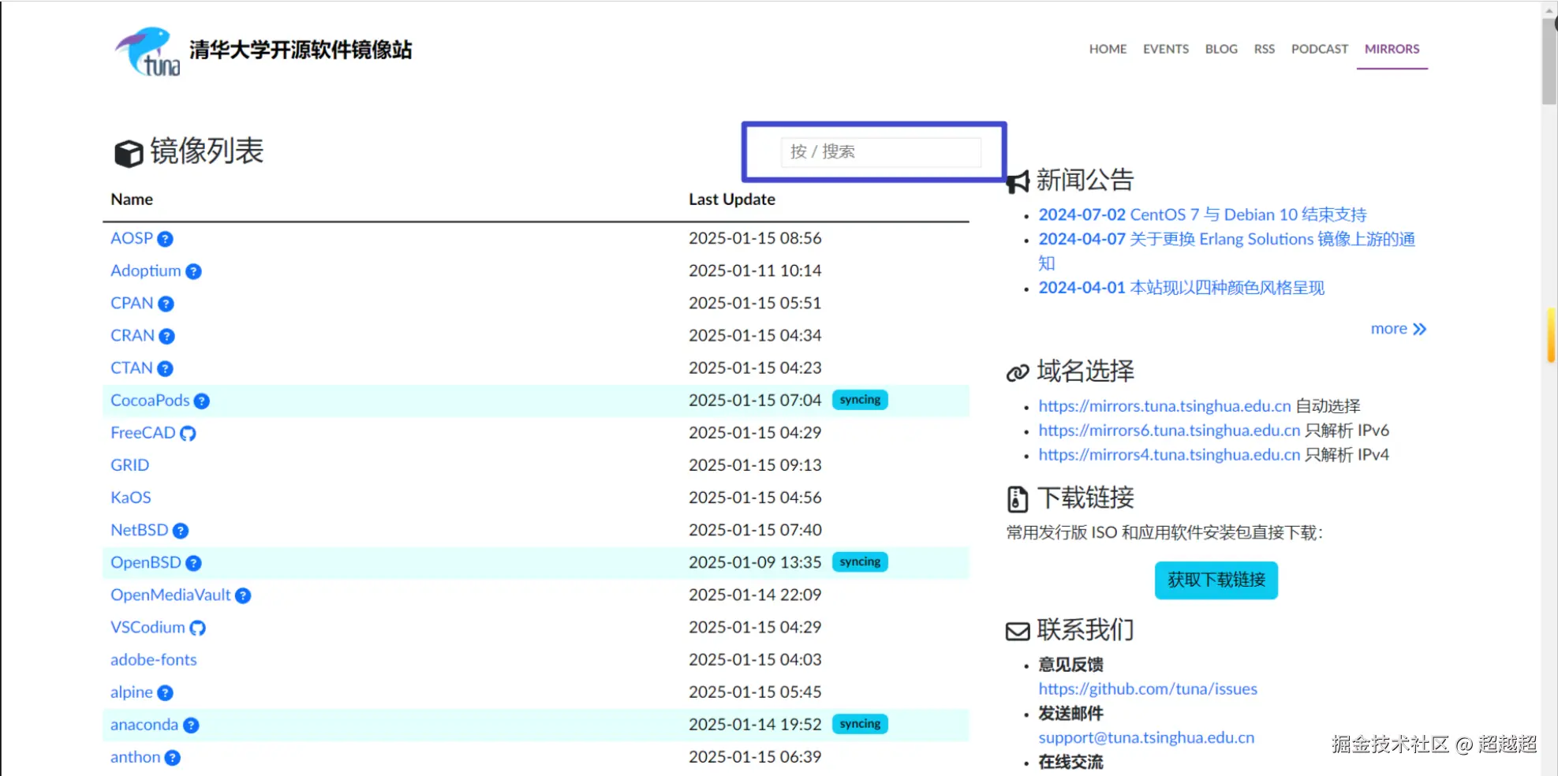Viewport: 1558px width, 776px height.
Task: Select the MIRRORS navigation tab
Action: click(x=1392, y=49)
